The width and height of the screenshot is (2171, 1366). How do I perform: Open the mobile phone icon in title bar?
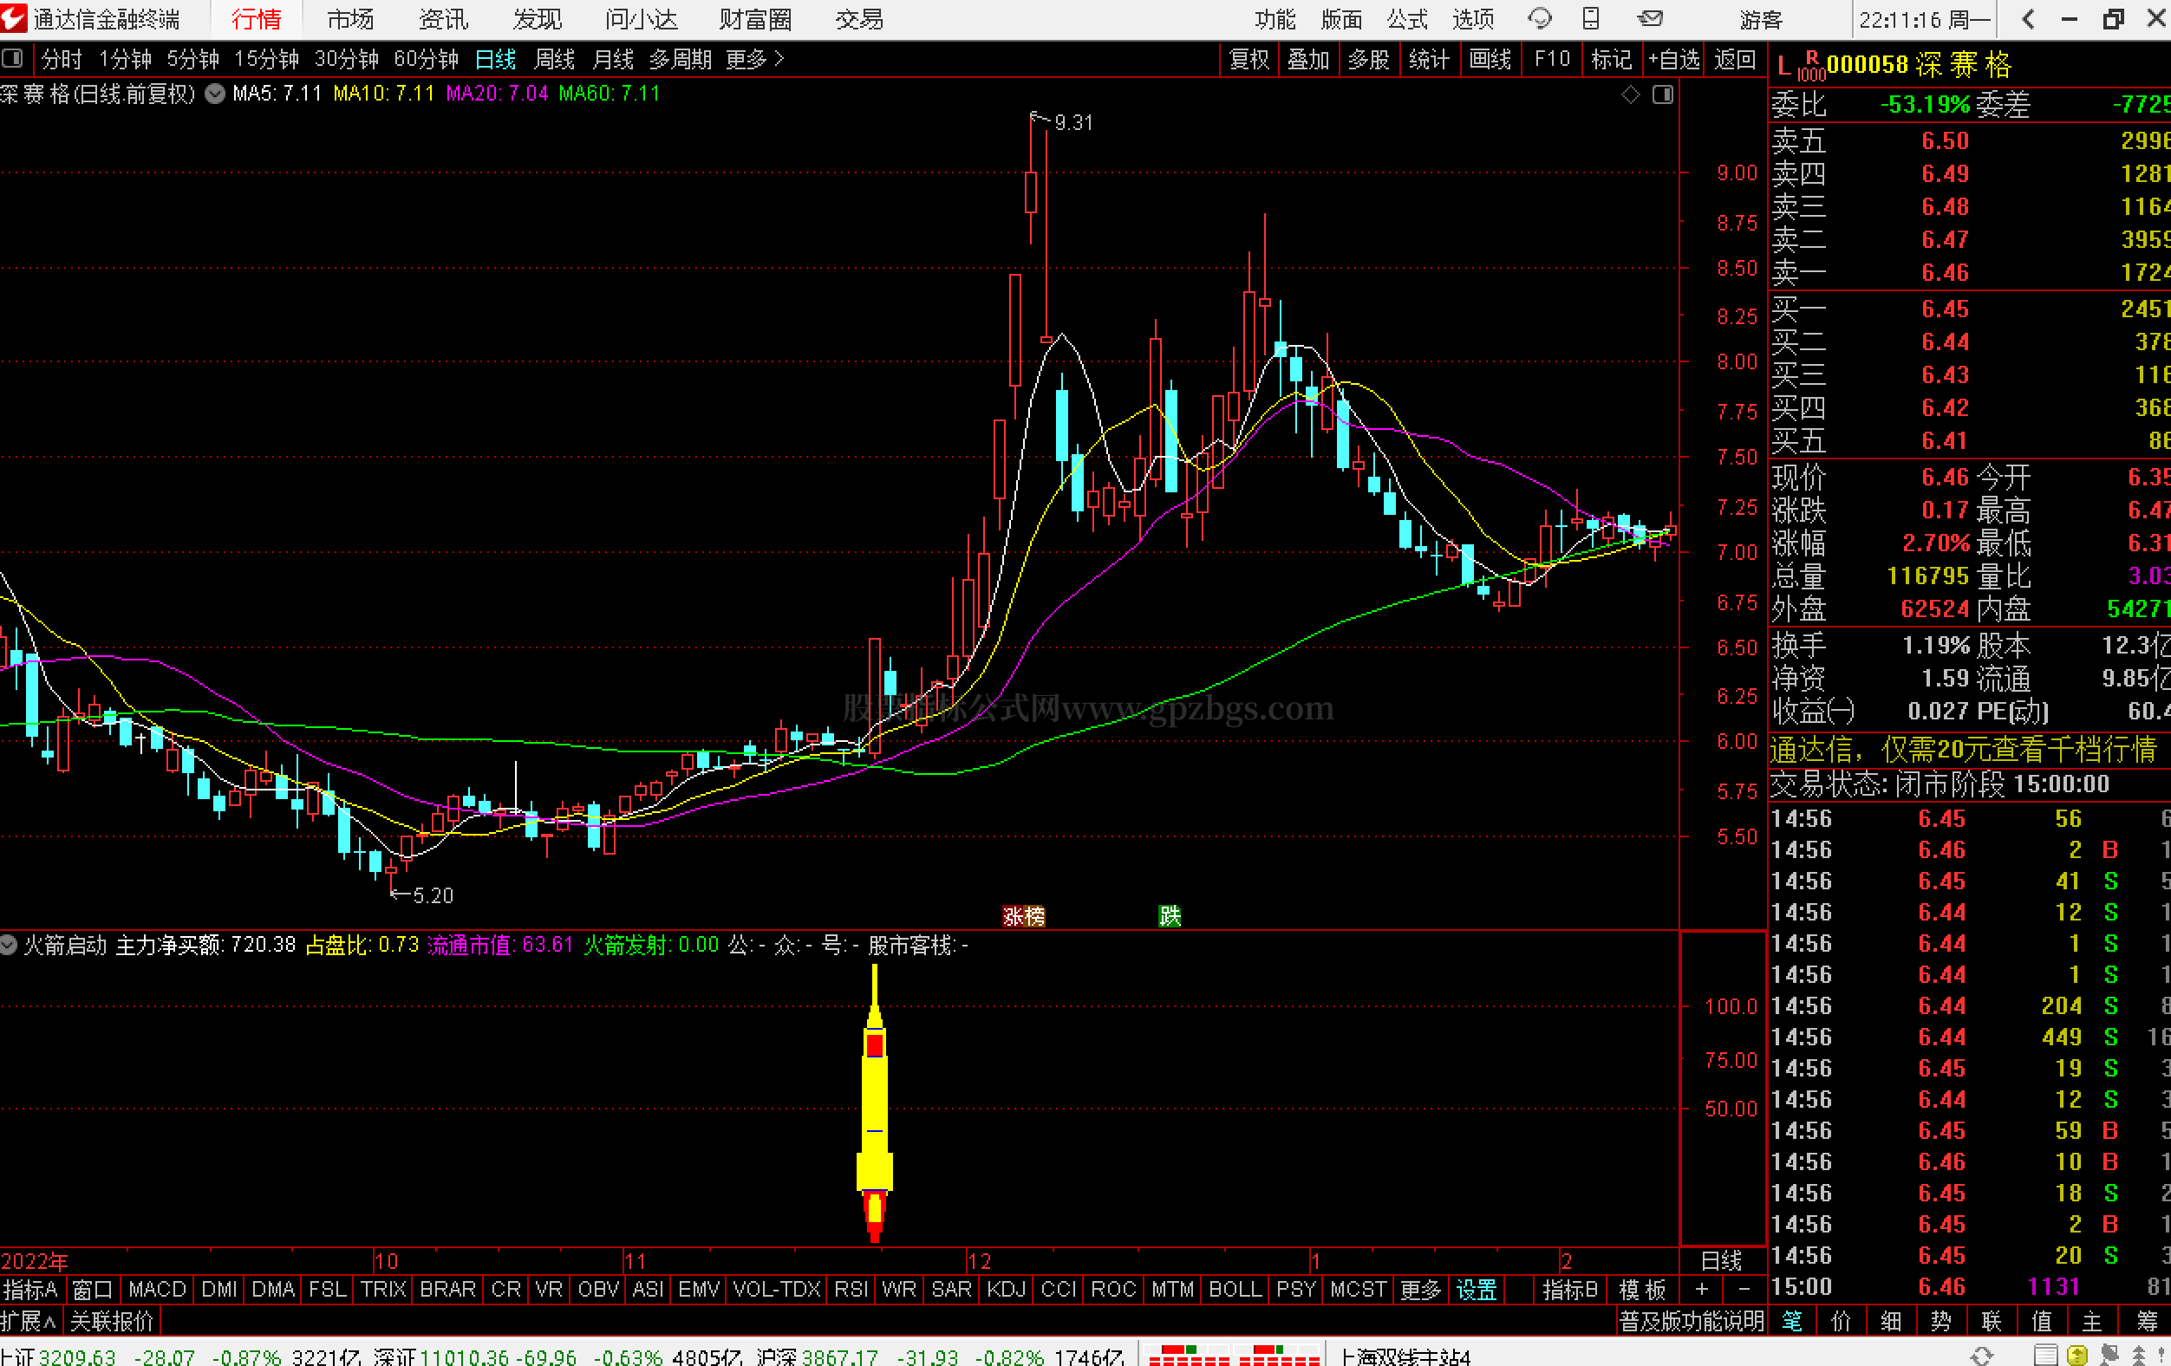tap(1591, 18)
